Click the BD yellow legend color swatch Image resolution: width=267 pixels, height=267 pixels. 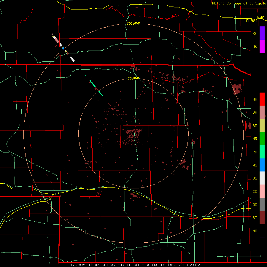pos(262,126)
